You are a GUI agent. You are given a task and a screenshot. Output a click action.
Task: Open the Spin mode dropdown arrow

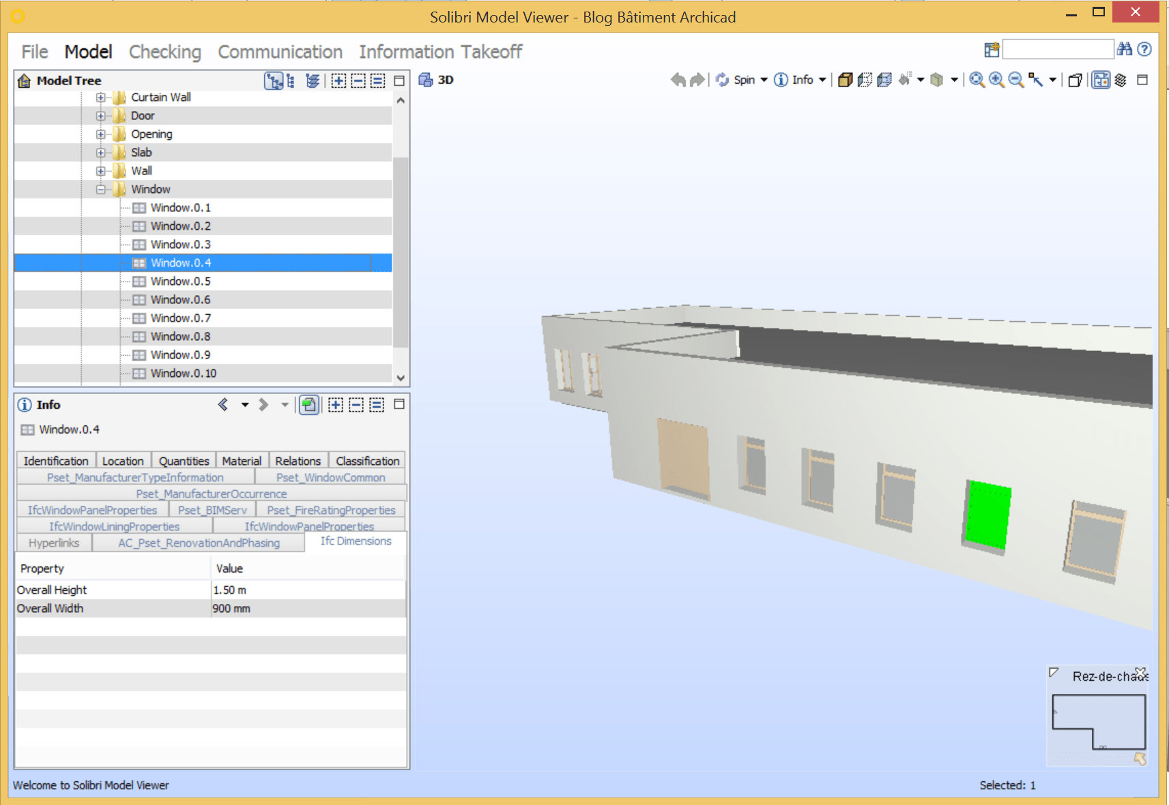(x=764, y=80)
